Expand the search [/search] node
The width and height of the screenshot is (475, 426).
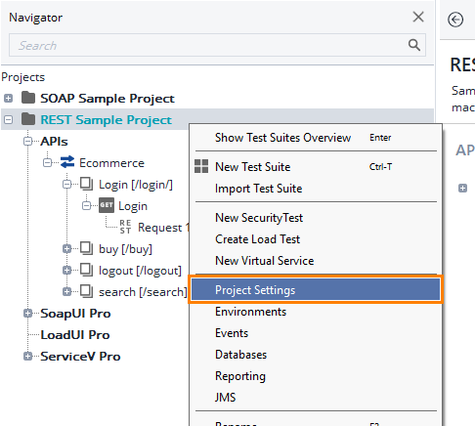tap(67, 292)
